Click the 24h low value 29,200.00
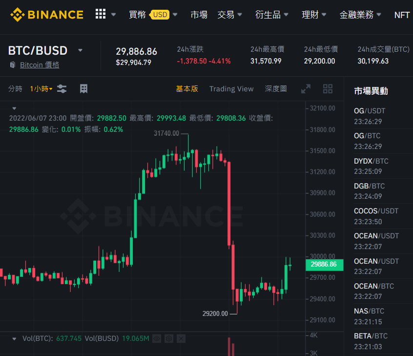The width and height of the screenshot is (413, 356). click(x=319, y=61)
